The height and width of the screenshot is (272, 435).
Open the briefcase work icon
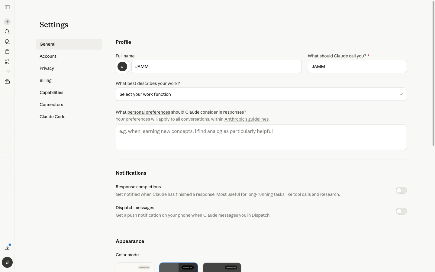(x=7, y=82)
